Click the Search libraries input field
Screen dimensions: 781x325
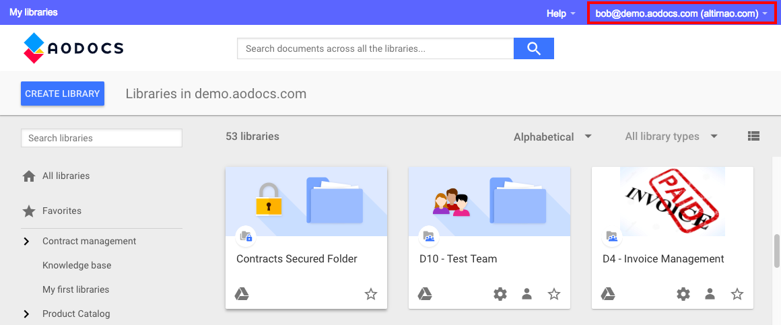[x=102, y=138]
